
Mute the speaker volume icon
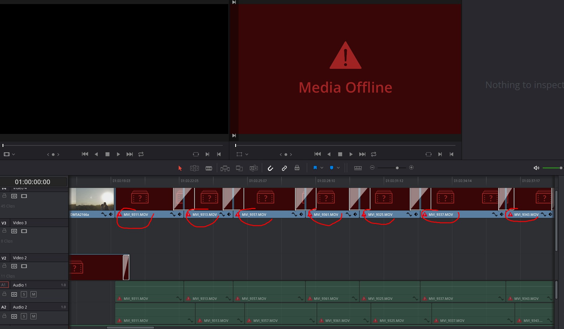tap(536, 168)
